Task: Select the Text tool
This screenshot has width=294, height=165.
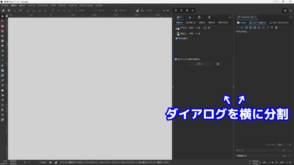Action: tap(2, 65)
